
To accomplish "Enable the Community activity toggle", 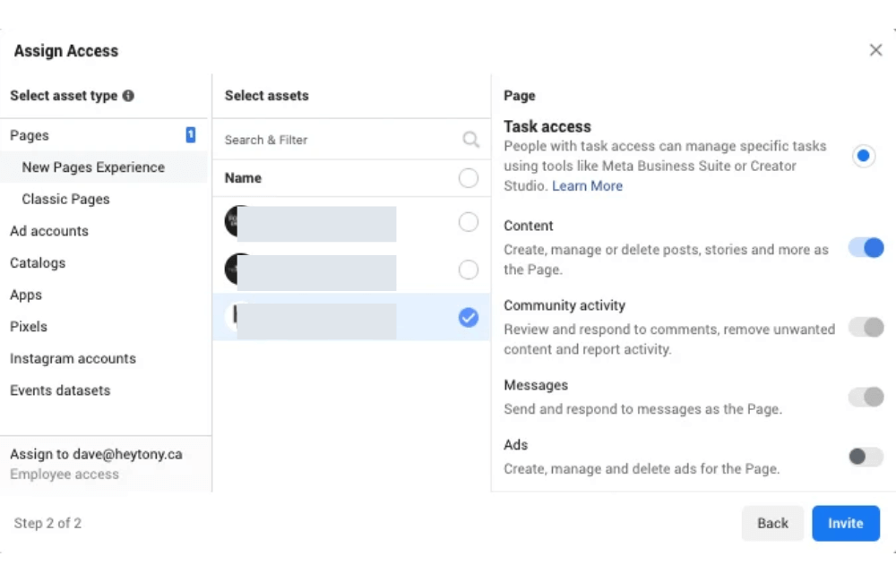I will tap(865, 327).
